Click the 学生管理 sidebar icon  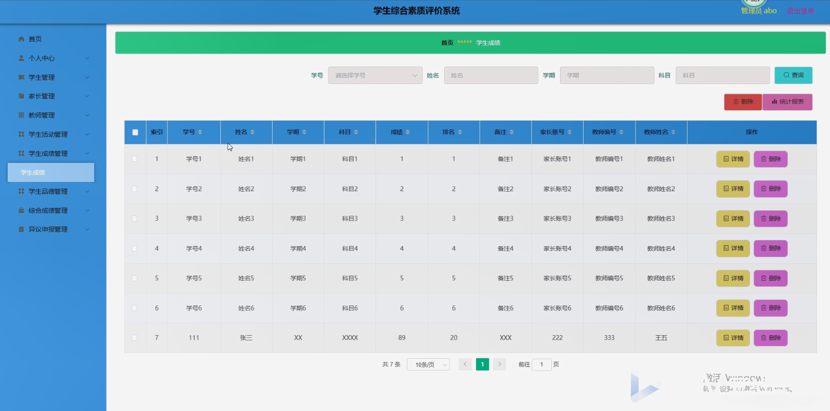click(21, 77)
